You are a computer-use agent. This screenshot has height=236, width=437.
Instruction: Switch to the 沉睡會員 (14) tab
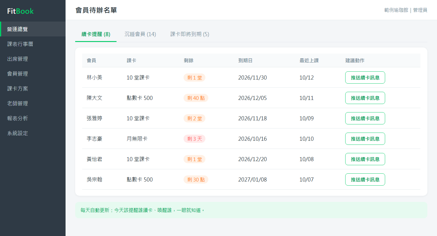(x=140, y=34)
